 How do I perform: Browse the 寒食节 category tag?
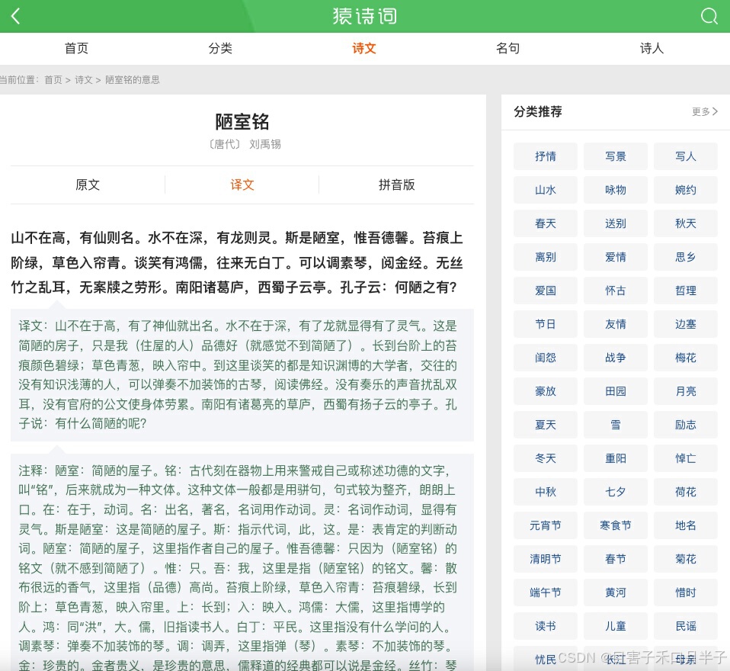click(x=616, y=525)
